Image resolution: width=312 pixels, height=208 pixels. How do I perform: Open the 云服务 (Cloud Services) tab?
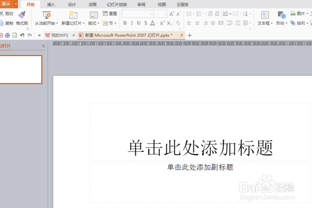(182, 4)
